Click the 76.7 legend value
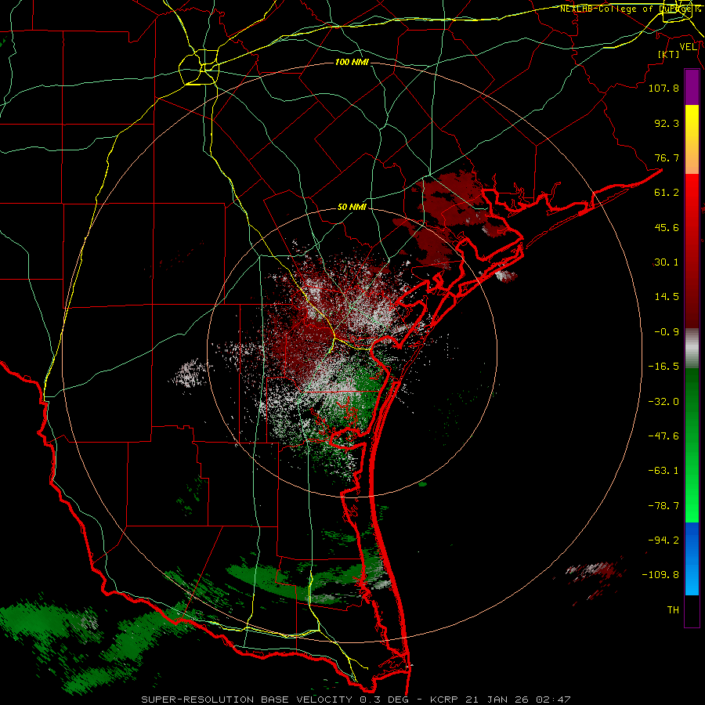This screenshot has height=705, width=705. 667,157
